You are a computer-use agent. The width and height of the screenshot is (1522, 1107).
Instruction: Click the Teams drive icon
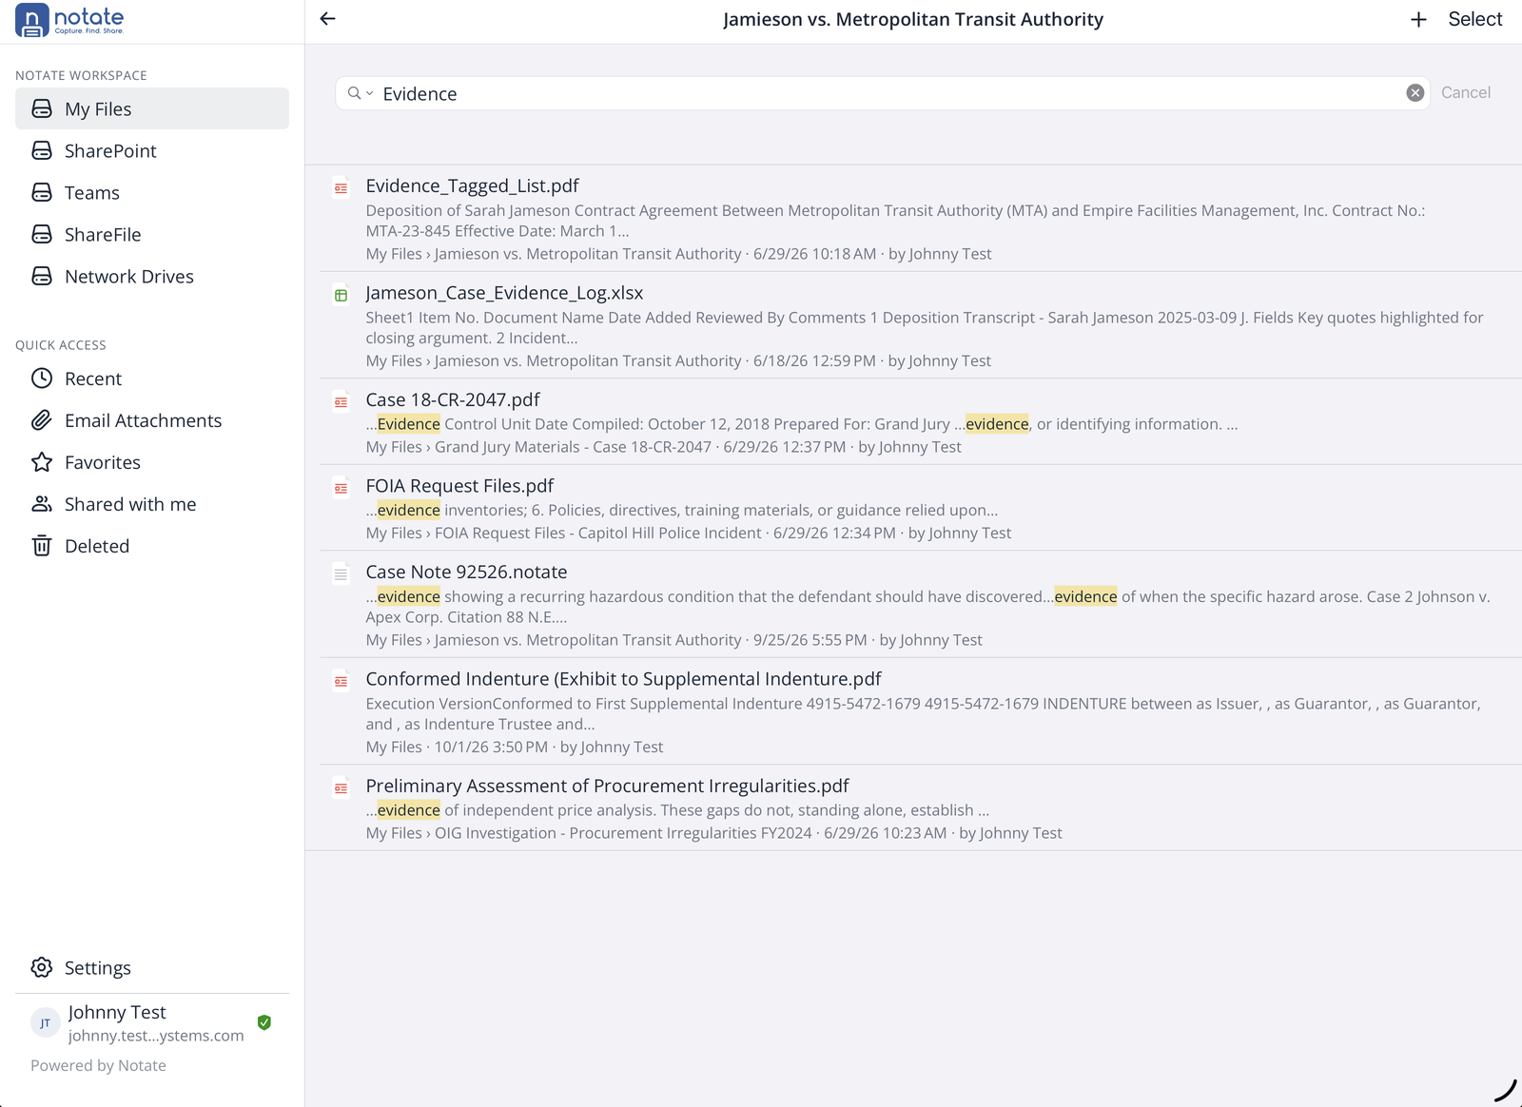coord(42,192)
